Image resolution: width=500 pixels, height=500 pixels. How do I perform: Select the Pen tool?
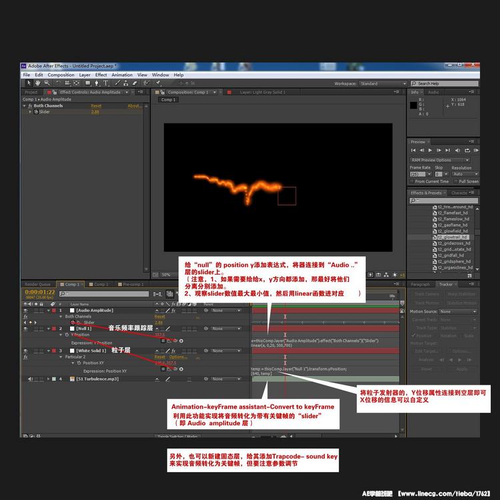(97, 83)
